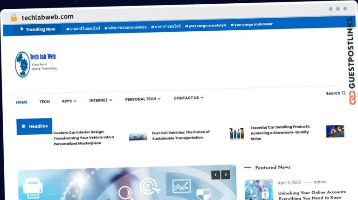Advance slider with right arrow button

pyautogui.click(x=226, y=175)
